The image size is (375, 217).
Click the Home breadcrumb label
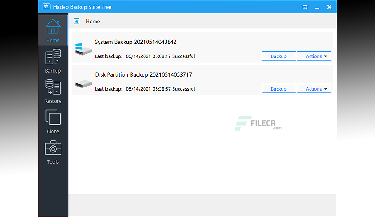[93, 21]
